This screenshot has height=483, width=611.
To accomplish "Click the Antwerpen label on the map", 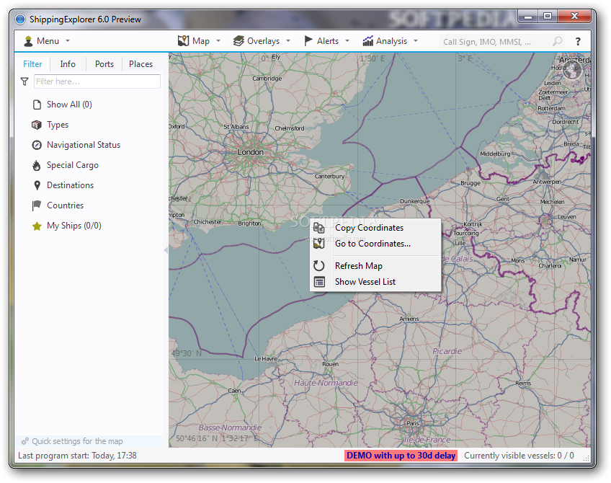I will pyautogui.click(x=547, y=182).
